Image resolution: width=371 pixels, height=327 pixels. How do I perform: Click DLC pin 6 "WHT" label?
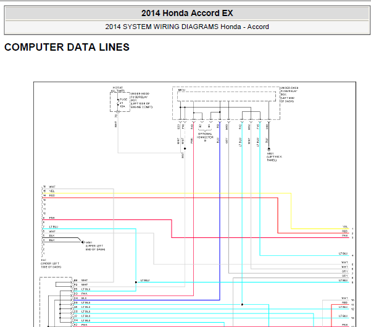tap(52, 231)
